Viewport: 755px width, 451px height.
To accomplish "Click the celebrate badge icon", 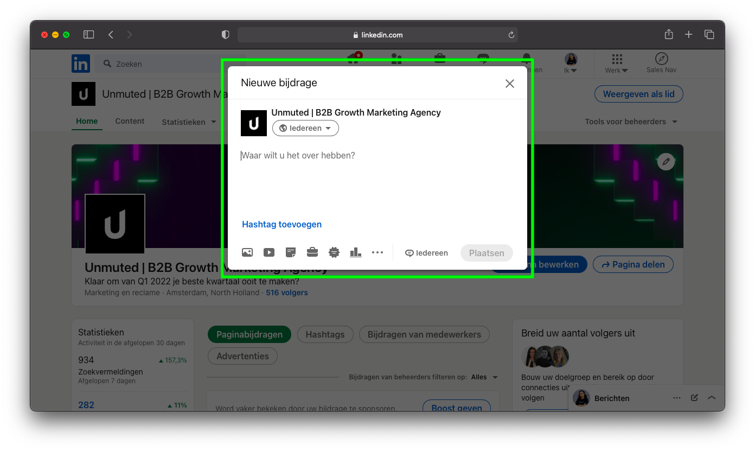I will click(334, 252).
